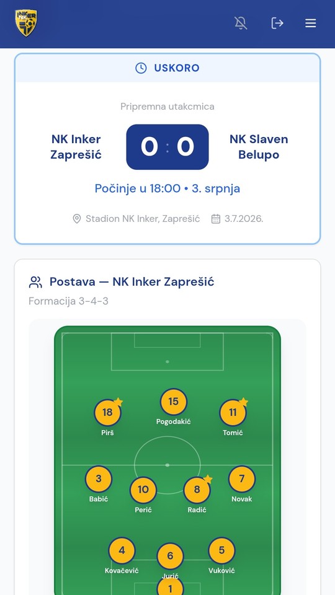
Task: Select player 3 Babić marker
Action: point(99,479)
